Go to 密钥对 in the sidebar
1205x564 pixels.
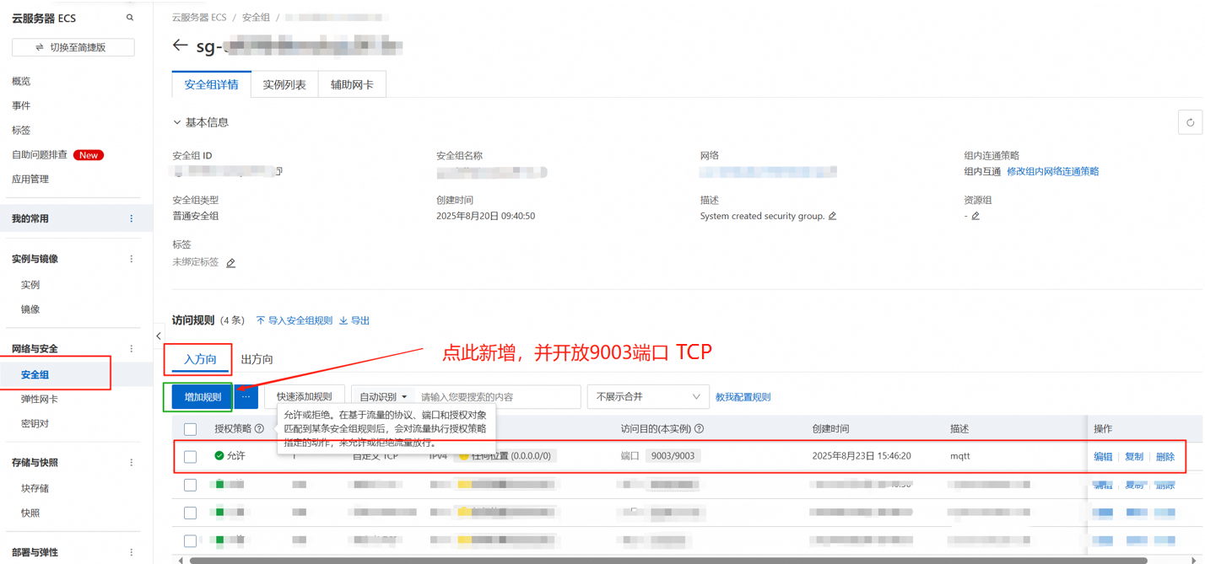[x=35, y=423]
